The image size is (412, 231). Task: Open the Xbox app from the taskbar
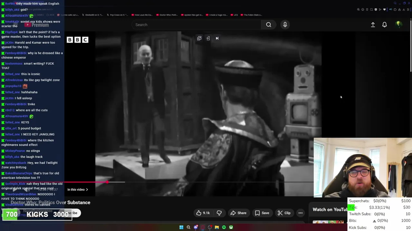pos(231,227)
